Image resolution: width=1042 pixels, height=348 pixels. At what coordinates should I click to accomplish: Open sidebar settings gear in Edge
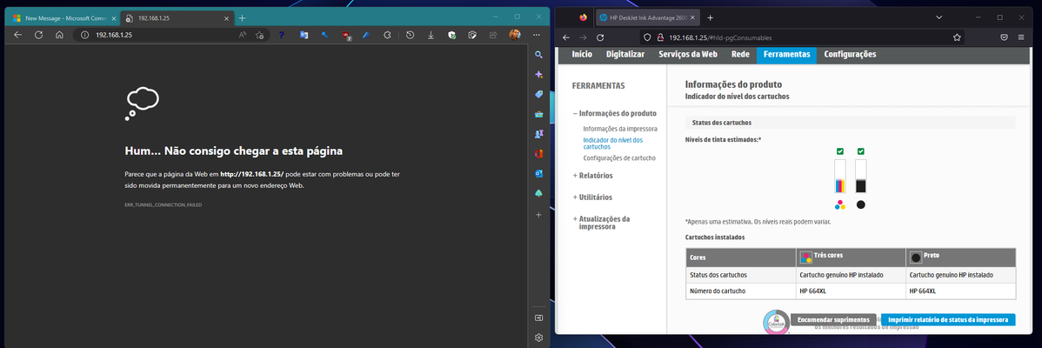click(539, 338)
